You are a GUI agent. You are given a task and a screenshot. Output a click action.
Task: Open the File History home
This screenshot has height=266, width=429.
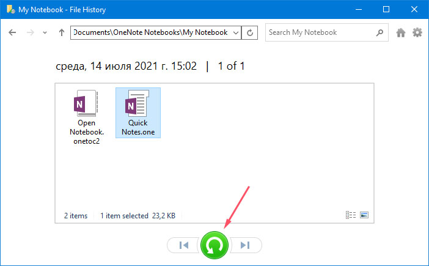click(x=401, y=32)
